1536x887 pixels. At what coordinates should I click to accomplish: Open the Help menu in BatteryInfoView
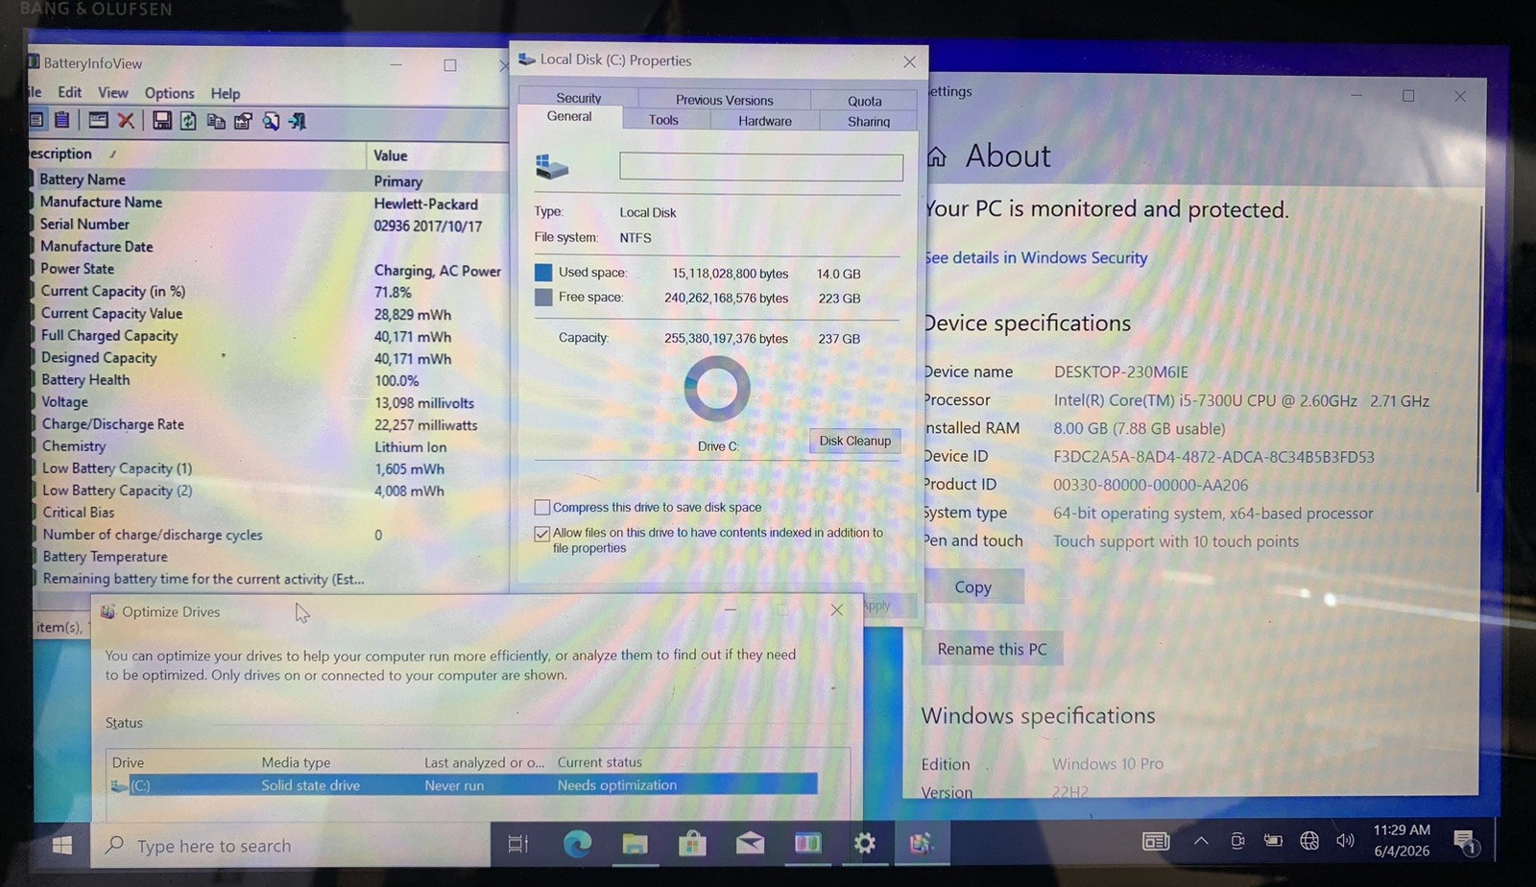pos(226,94)
